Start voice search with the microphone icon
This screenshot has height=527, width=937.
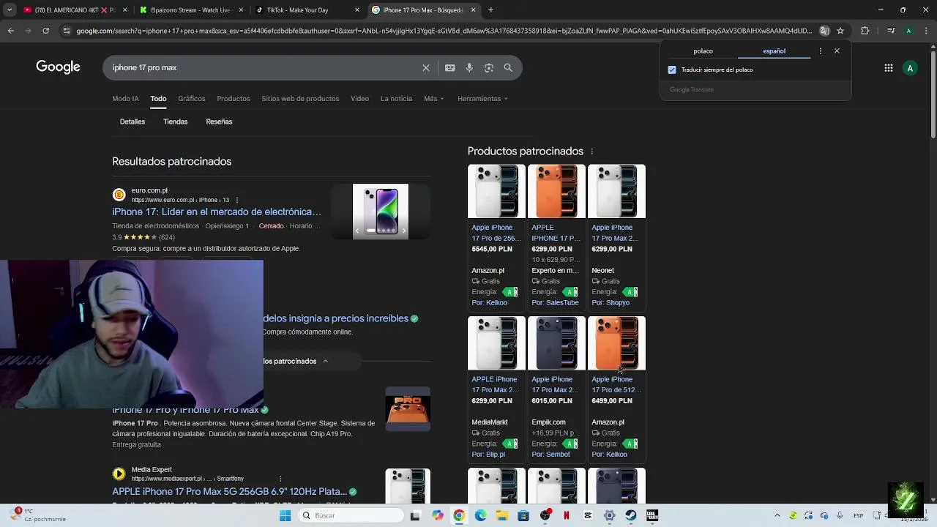469,67
